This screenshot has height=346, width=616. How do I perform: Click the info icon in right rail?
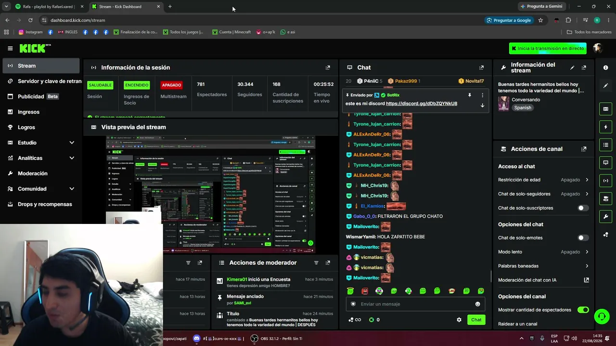click(x=605, y=68)
